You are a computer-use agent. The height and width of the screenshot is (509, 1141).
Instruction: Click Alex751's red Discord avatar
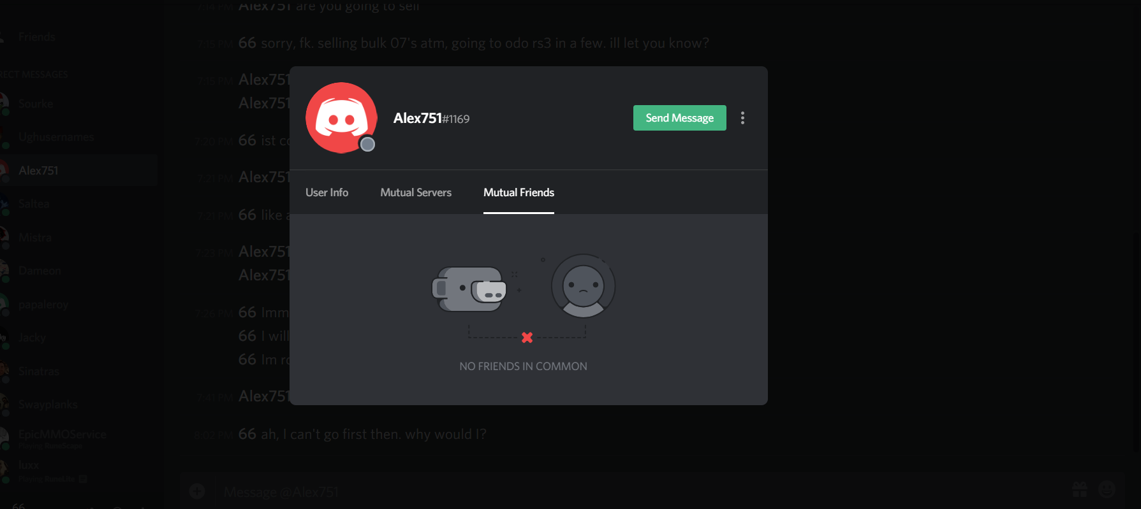[x=341, y=118]
